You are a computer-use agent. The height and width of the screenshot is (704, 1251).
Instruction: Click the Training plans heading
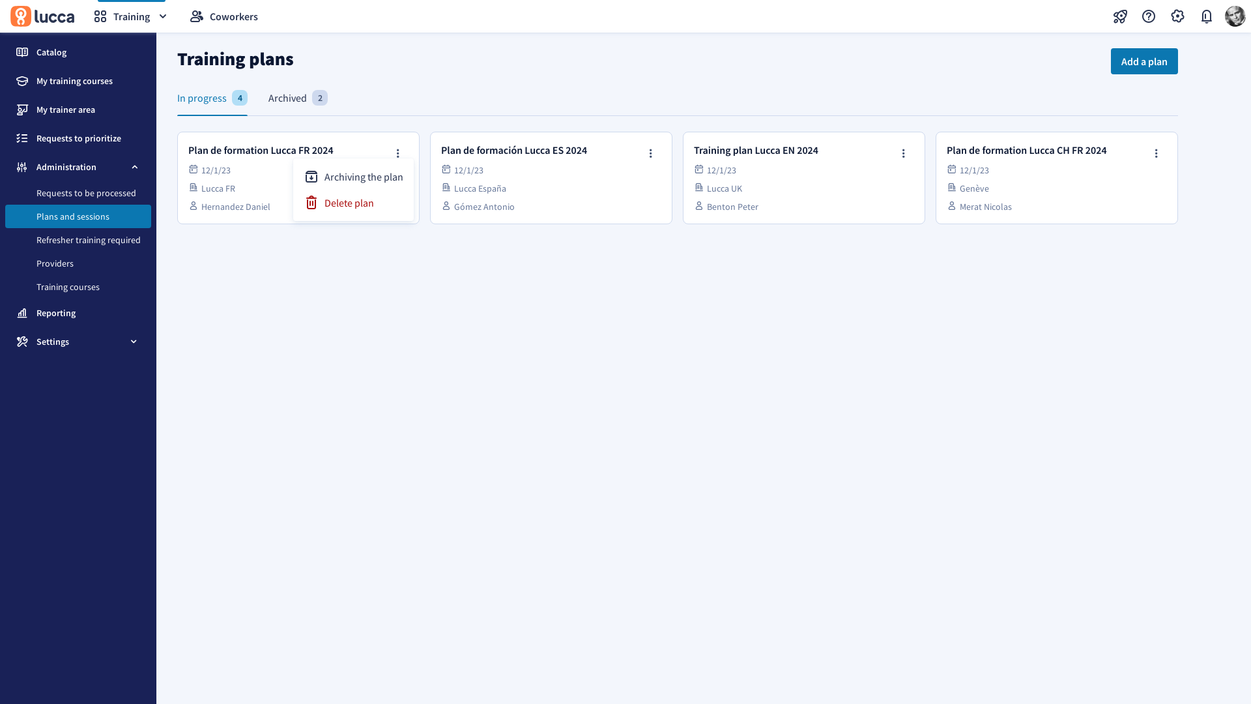[235, 59]
